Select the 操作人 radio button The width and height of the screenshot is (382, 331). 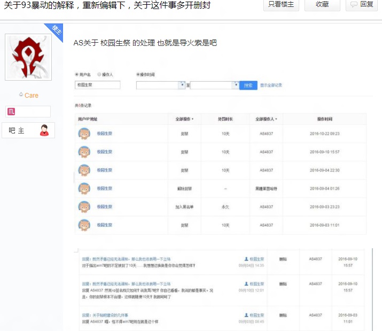[99, 74]
